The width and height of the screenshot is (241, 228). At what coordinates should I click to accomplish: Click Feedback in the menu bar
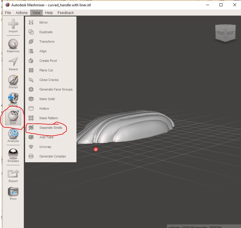(66, 13)
